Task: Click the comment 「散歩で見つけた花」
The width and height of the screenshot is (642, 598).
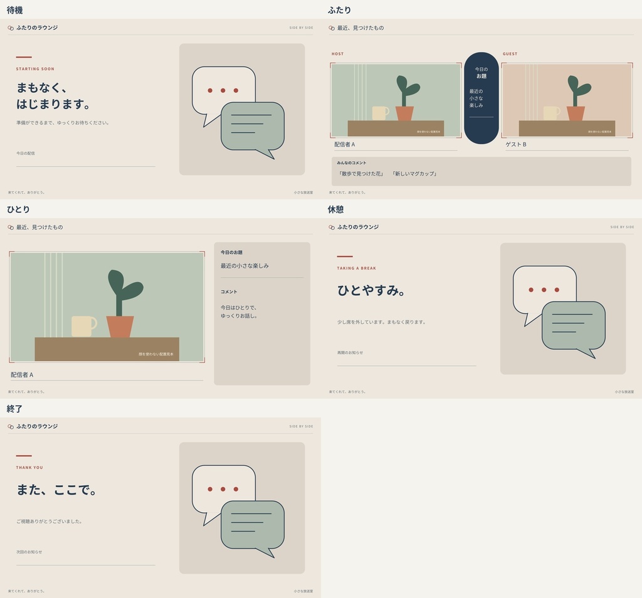Action: 360,174
